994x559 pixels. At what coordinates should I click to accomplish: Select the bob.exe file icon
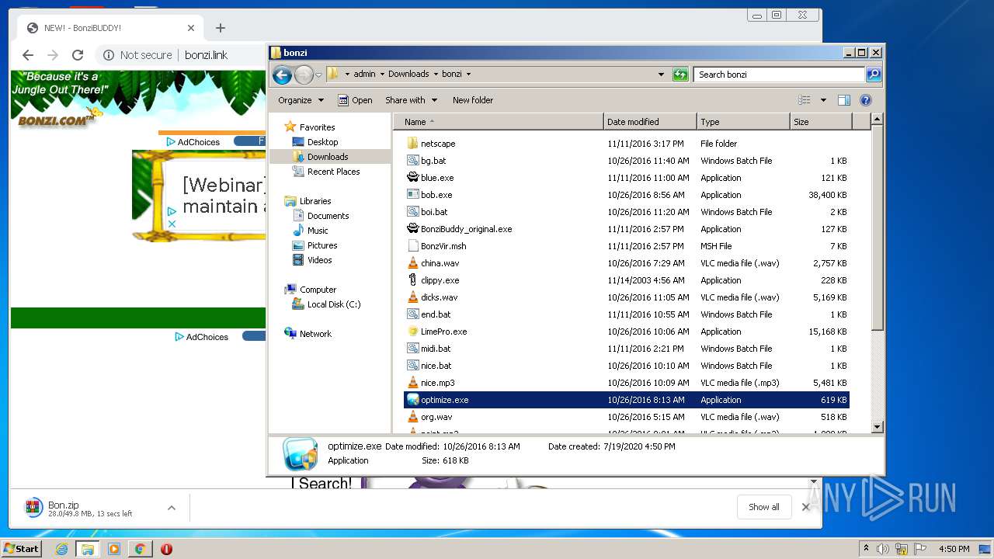[413, 195]
